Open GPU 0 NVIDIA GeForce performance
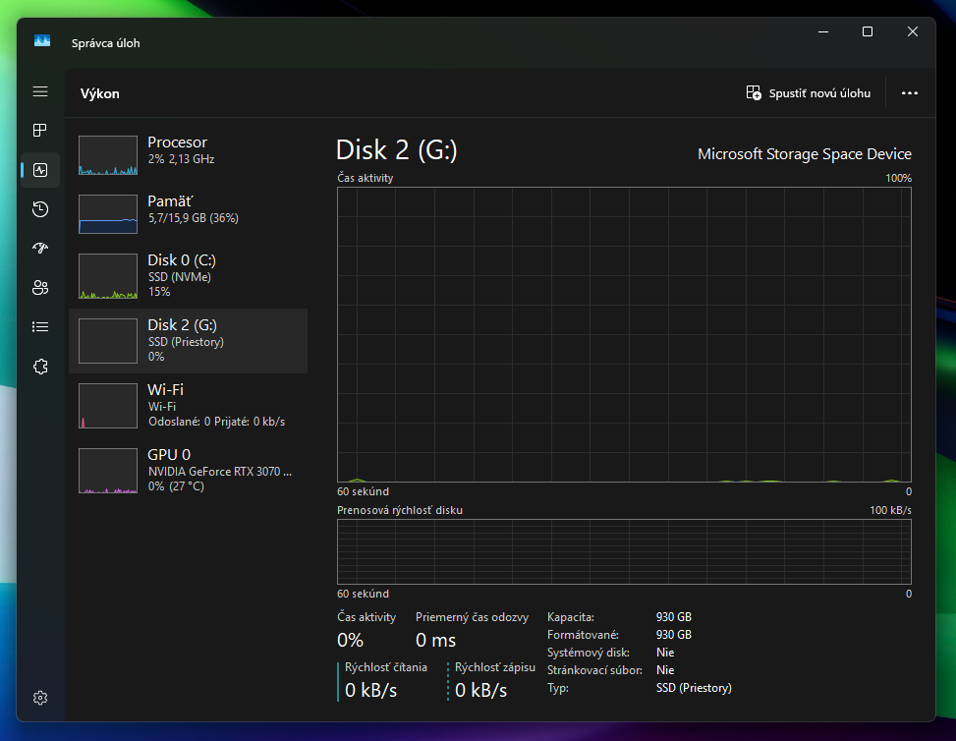The image size is (956, 741). coord(188,470)
